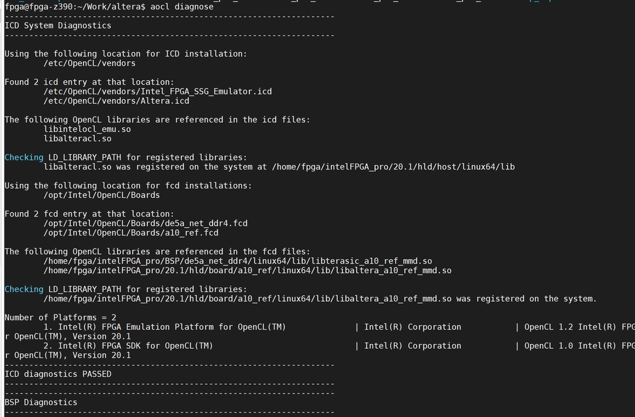Screen dimensions: 635x417
Task: Click the second cyan 'Checking' word
Action: coord(24,289)
